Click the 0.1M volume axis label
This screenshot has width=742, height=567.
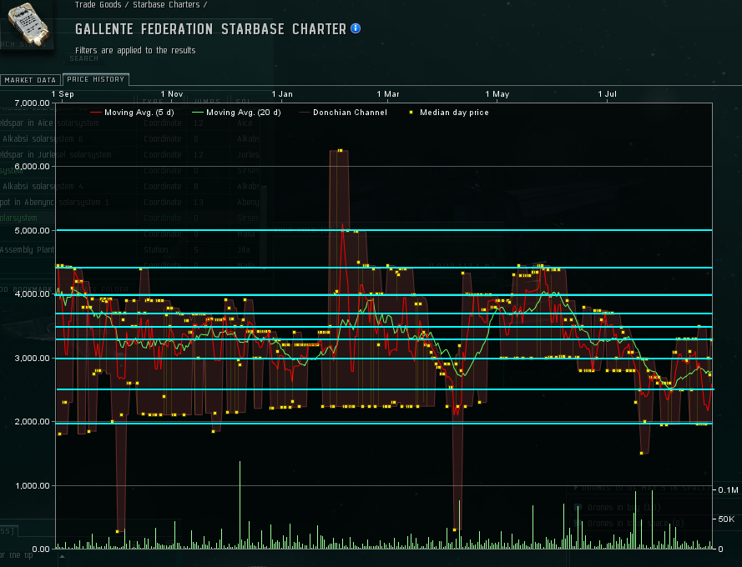coord(728,490)
